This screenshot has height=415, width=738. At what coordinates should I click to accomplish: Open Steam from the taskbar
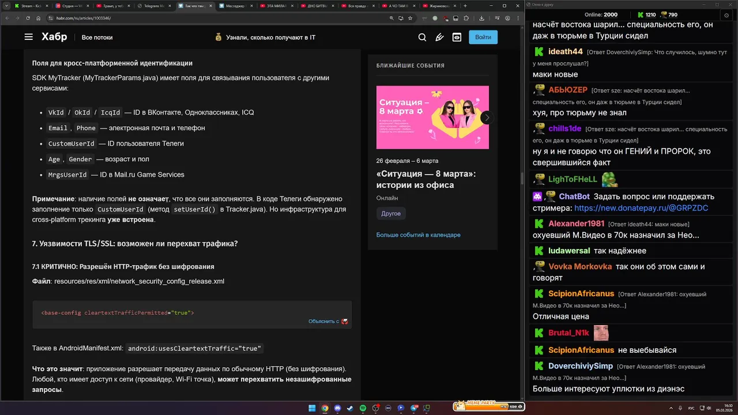pos(350,408)
